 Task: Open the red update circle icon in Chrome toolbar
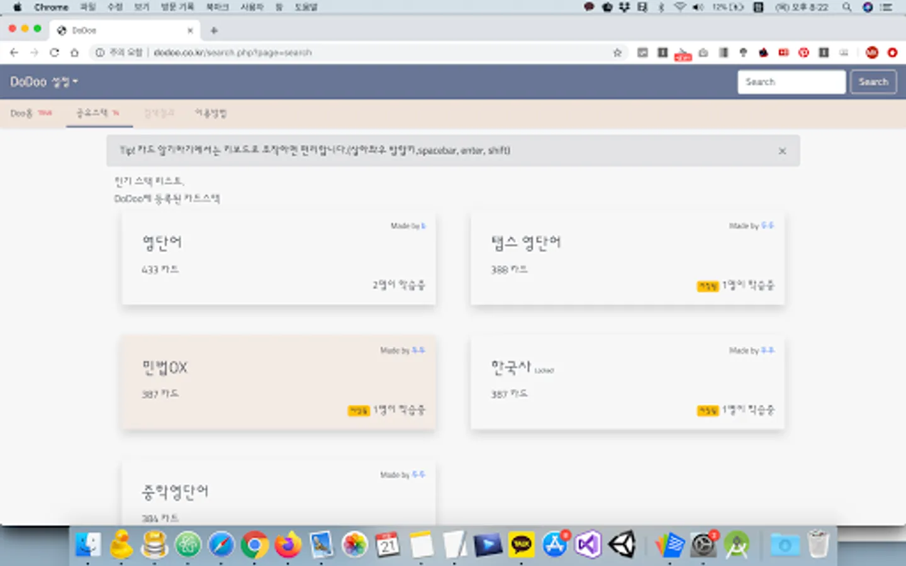click(892, 53)
